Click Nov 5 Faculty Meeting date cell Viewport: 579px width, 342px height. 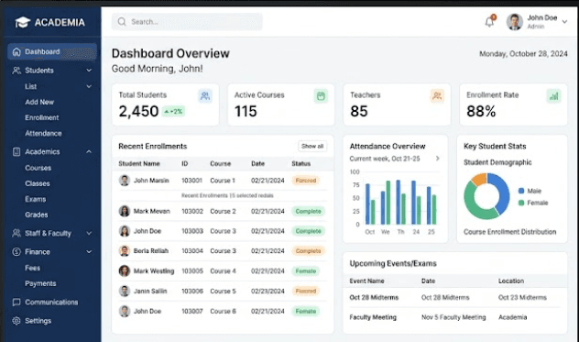coord(453,317)
